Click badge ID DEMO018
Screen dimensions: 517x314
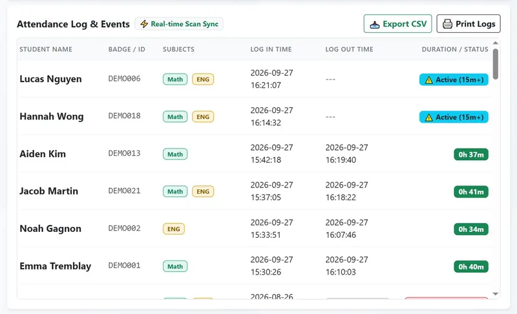(x=125, y=116)
